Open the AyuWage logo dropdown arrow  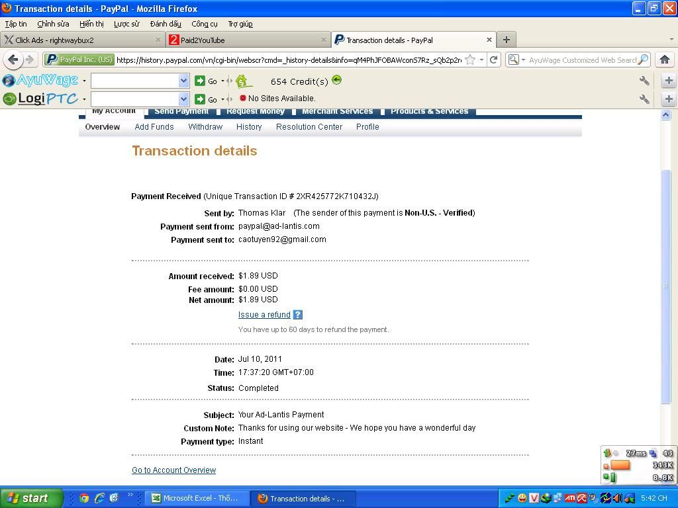click(x=84, y=81)
